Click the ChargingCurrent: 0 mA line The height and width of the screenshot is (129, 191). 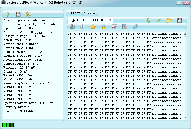point(23,52)
